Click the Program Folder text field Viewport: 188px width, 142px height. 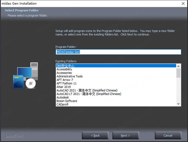pos(118,52)
